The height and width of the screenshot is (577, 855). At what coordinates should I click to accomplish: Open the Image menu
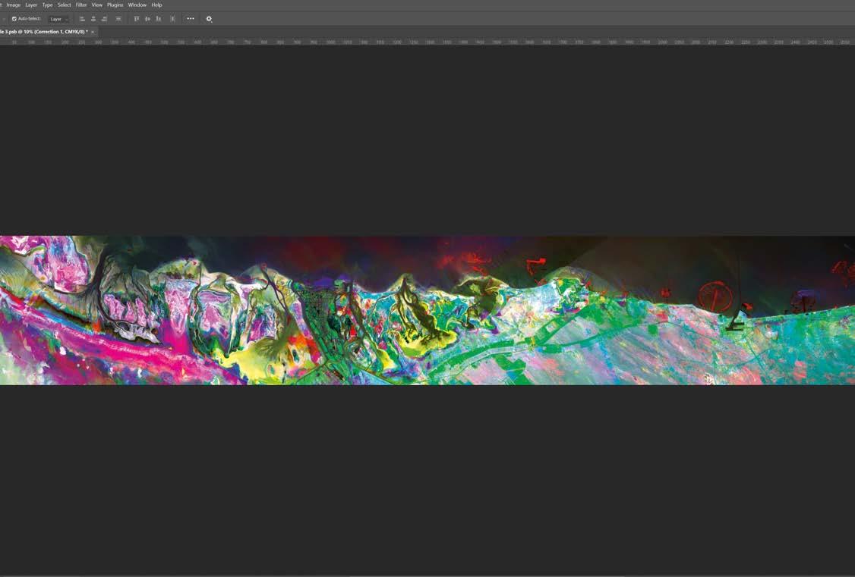[x=14, y=5]
